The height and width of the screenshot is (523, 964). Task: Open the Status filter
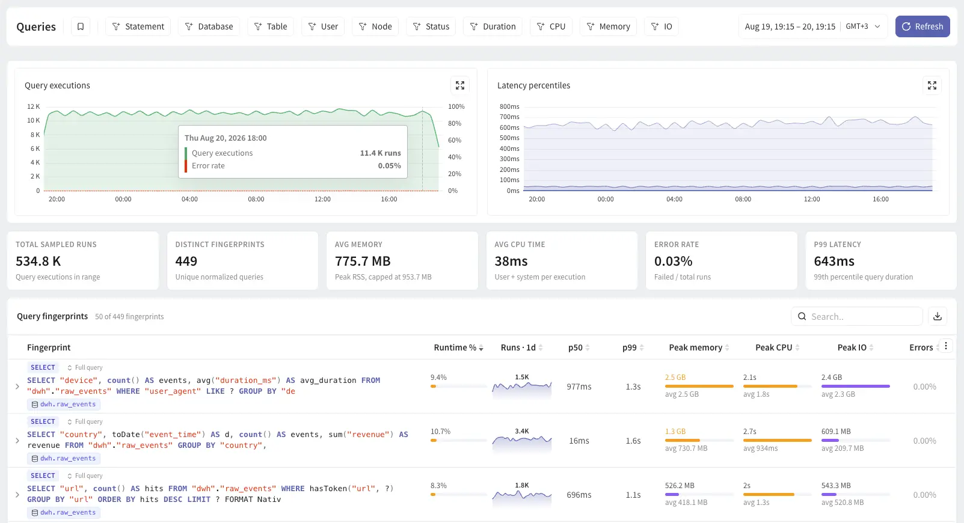(x=431, y=26)
